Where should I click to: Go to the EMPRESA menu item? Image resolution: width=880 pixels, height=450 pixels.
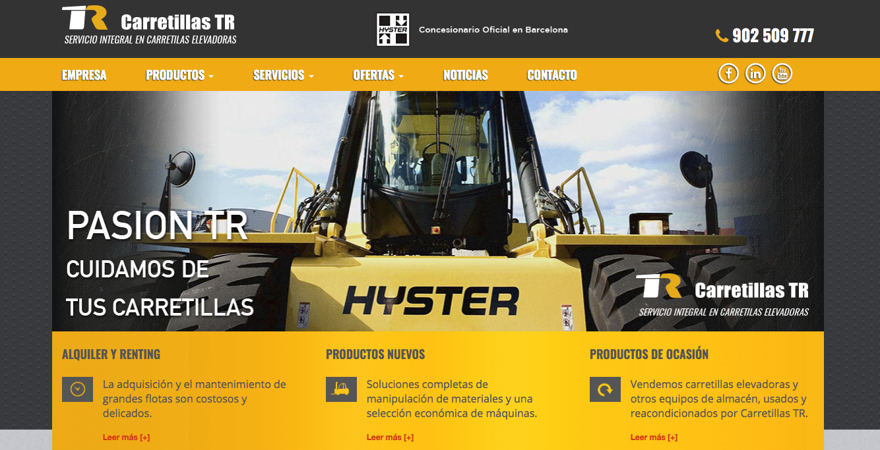[84, 75]
